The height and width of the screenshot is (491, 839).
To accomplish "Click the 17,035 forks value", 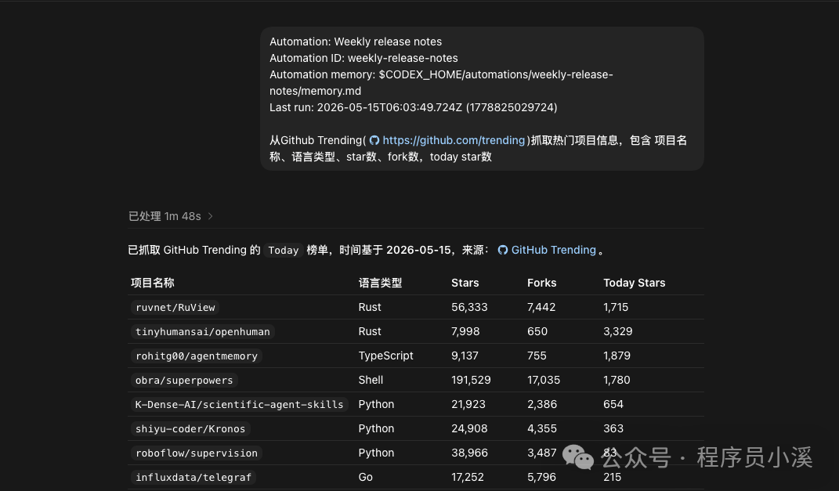I will pos(544,380).
